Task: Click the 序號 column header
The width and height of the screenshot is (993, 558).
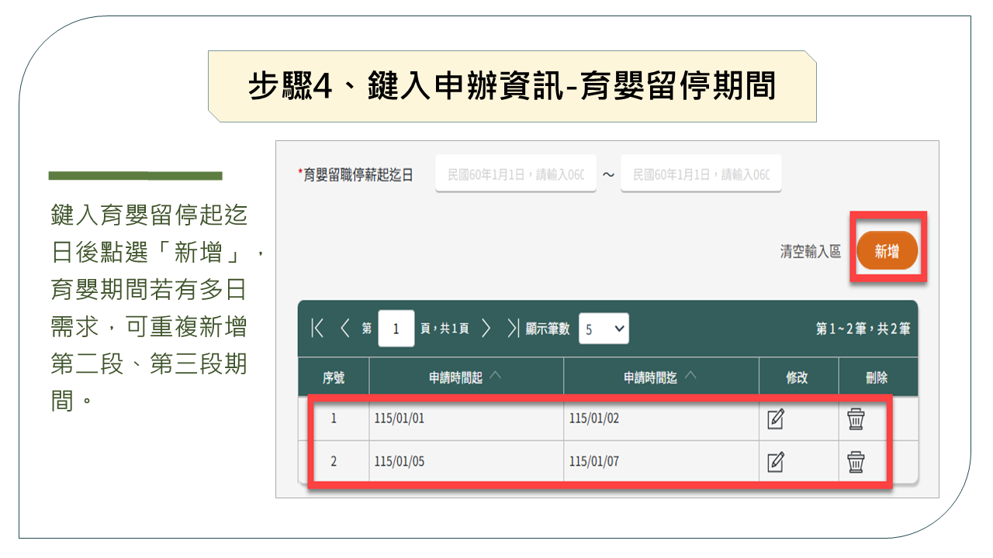Action: pyautogui.click(x=334, y=377)
